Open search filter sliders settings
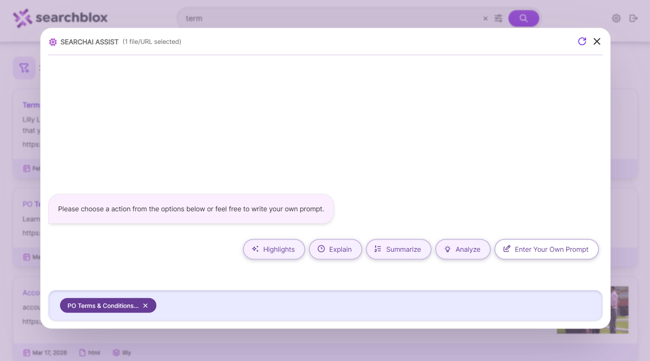Screen dimensions: 650x361 tap(498, 19)
